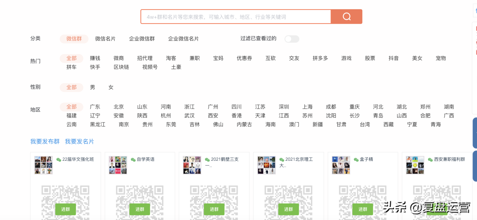Filter hot topics by 兼职
Viewport: 477px width, 220px height.
click(194, 58)
